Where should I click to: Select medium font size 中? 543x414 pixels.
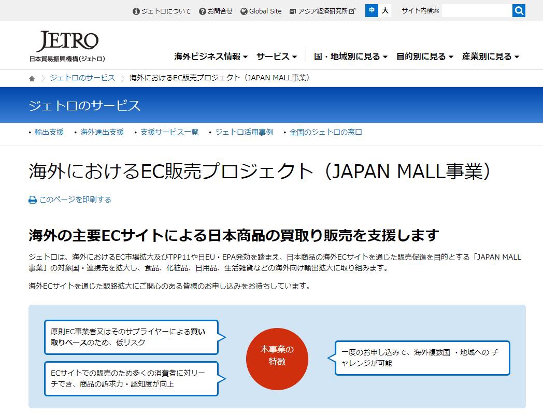pyautogui.click(x=371, y=11)
